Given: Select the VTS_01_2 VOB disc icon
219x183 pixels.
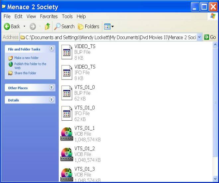Looking at the screenshot, I should point(67,154).
